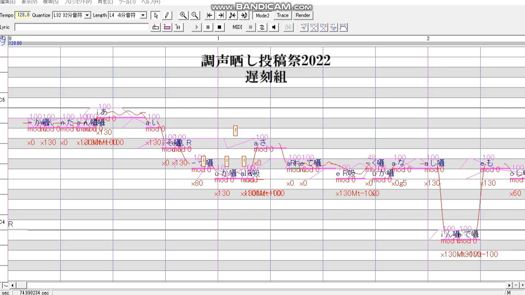Screen dimensions: 525x295
Task: Open the 編集(E) menu
Action: (8, 2)
